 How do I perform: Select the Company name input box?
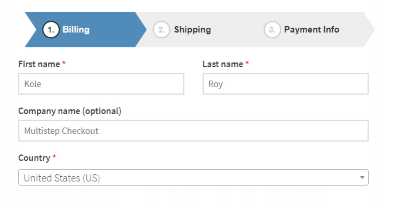[x=193, y=131]
